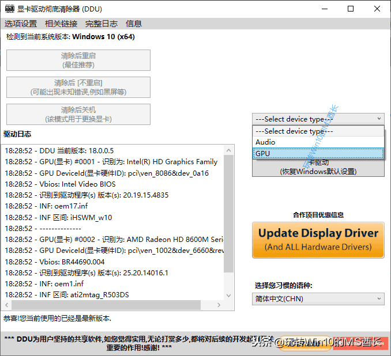Click the DDU app icon in title bar
Screen dimensions: 391x356
pos(10,9)
